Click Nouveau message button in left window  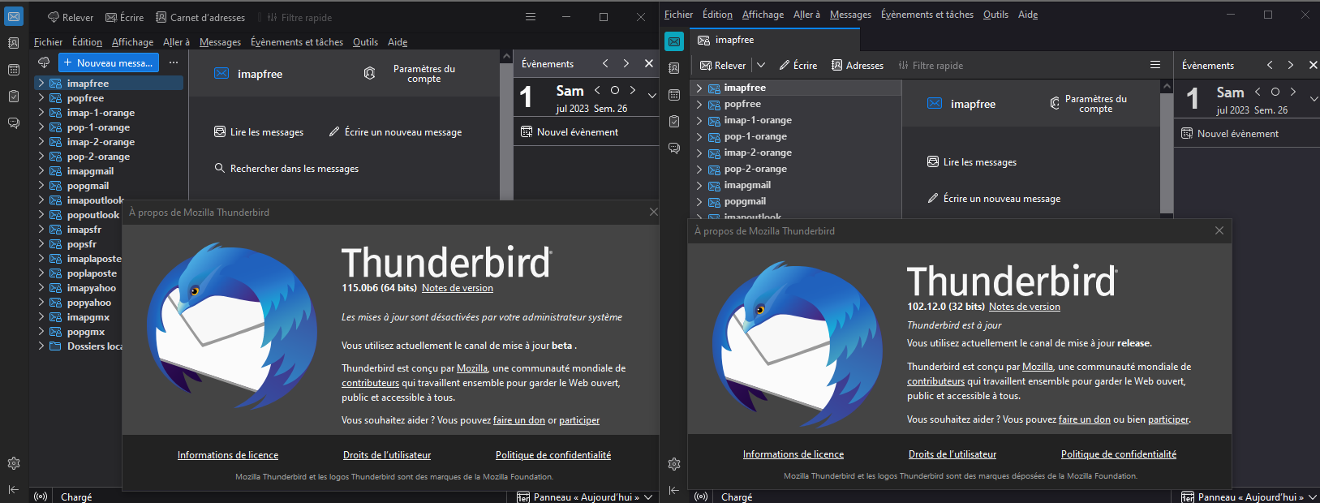(x=109, y=62)
